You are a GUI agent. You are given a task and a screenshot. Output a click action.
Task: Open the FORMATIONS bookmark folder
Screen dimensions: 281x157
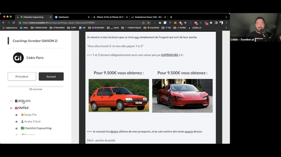[x=39, y=28]
